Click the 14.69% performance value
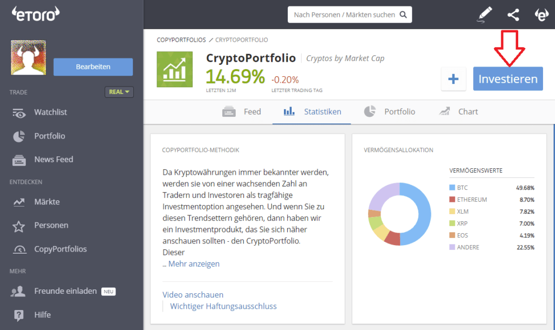The image size is (555, 330). coord(235,77)
